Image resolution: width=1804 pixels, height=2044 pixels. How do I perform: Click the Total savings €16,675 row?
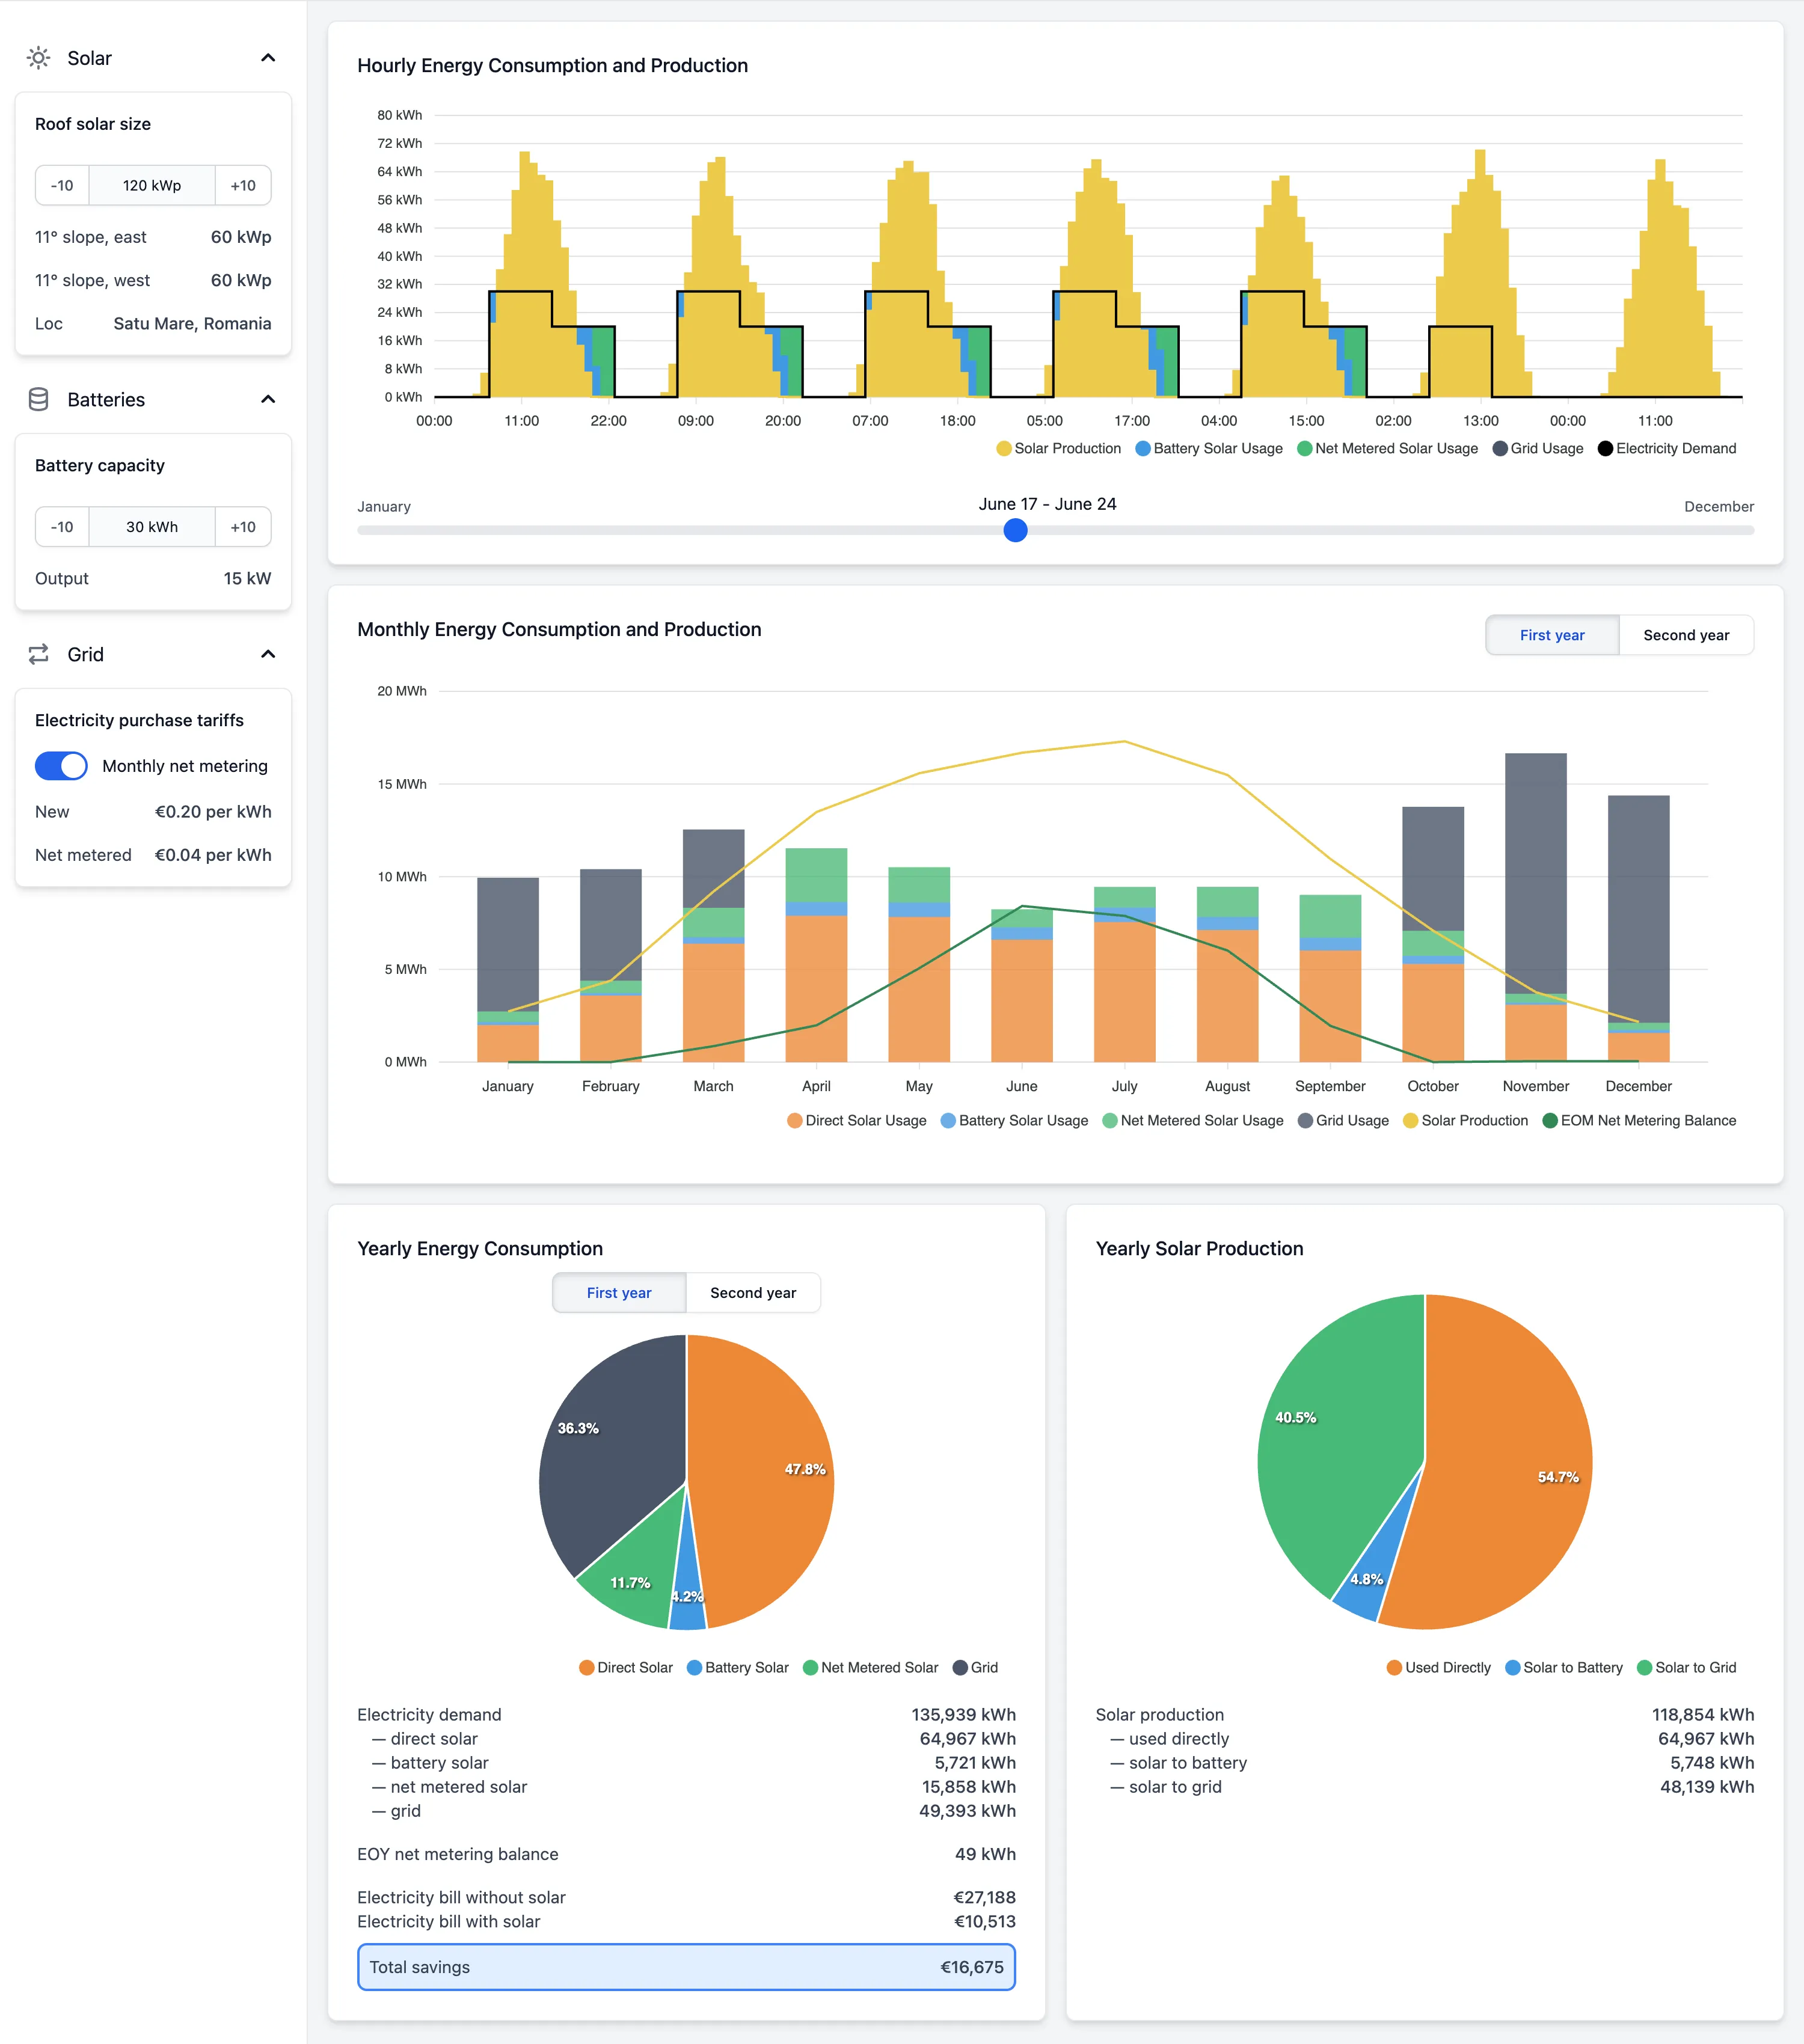686,1967
